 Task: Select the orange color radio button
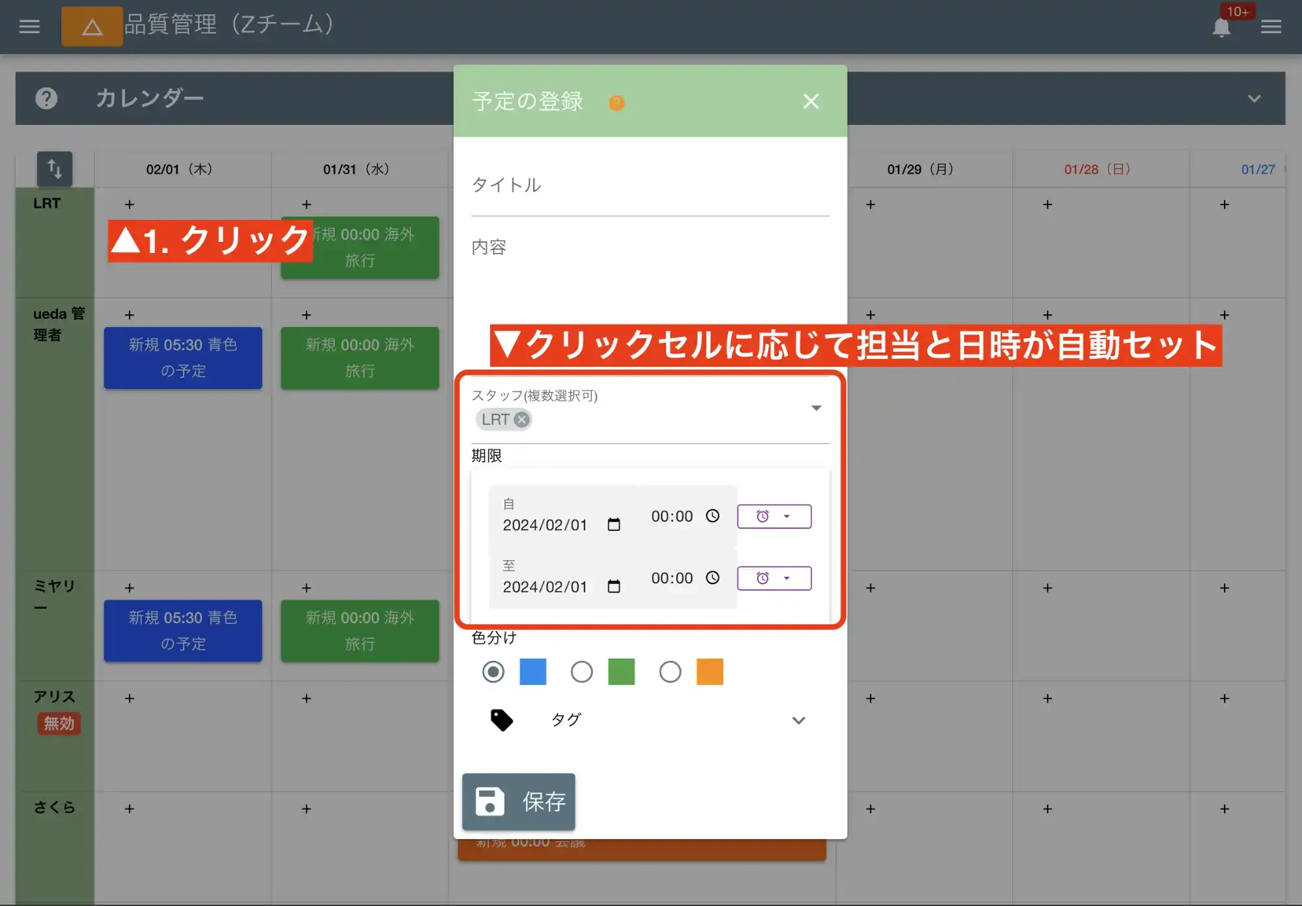(x=670, y=672)
